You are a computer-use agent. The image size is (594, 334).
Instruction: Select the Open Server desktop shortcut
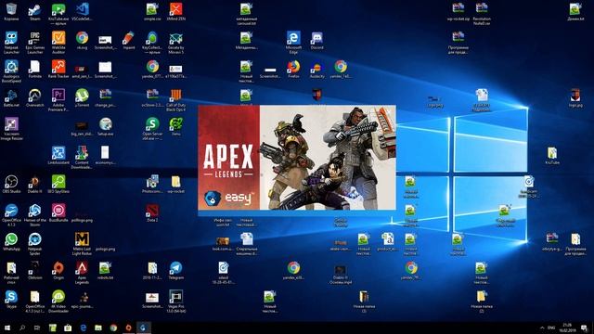pos(152,129)
